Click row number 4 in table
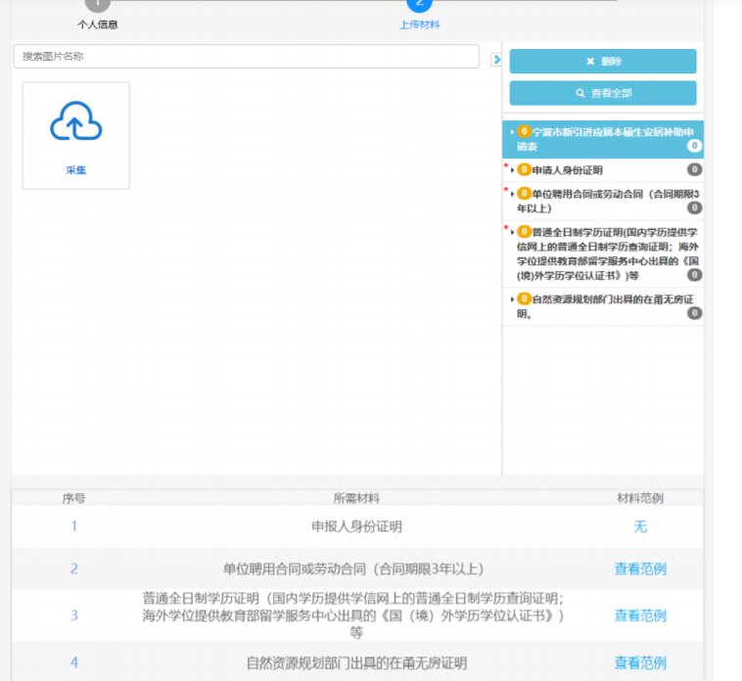This screenshot has height=681, width=742. coord(73,662)
